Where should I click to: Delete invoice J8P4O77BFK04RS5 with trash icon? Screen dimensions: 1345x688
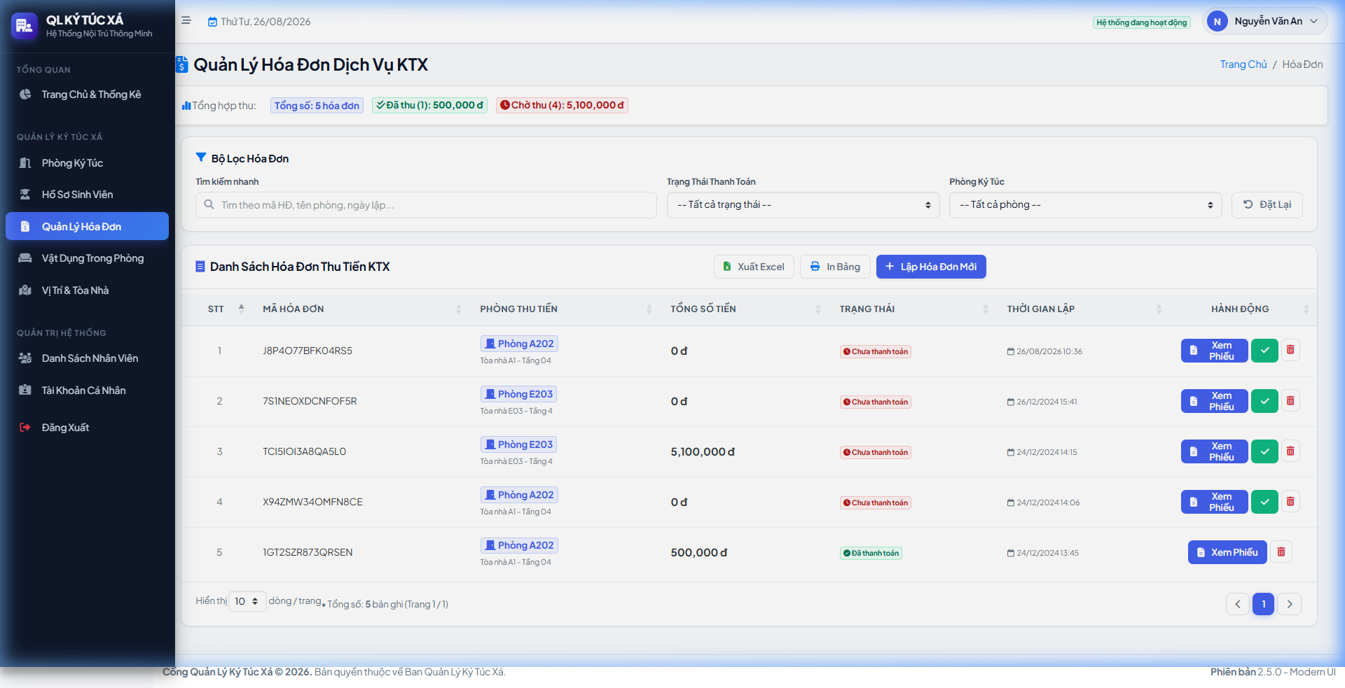coord(1290,350)
